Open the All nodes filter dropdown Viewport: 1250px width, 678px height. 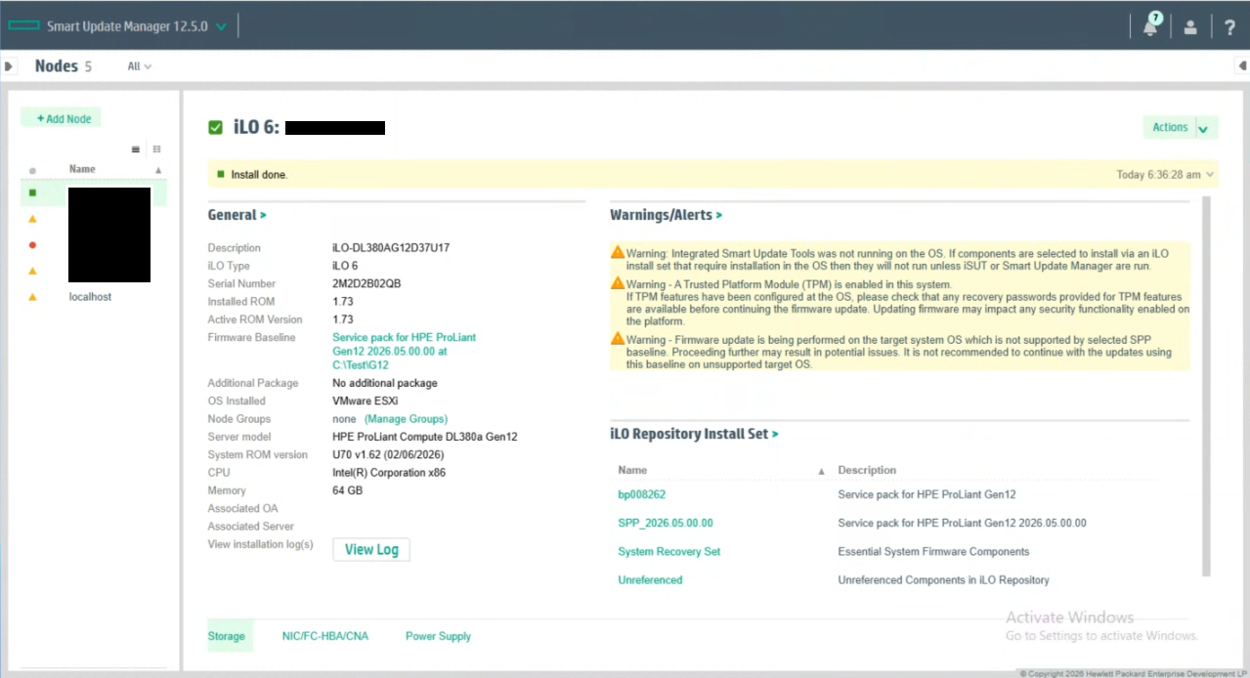140,66
